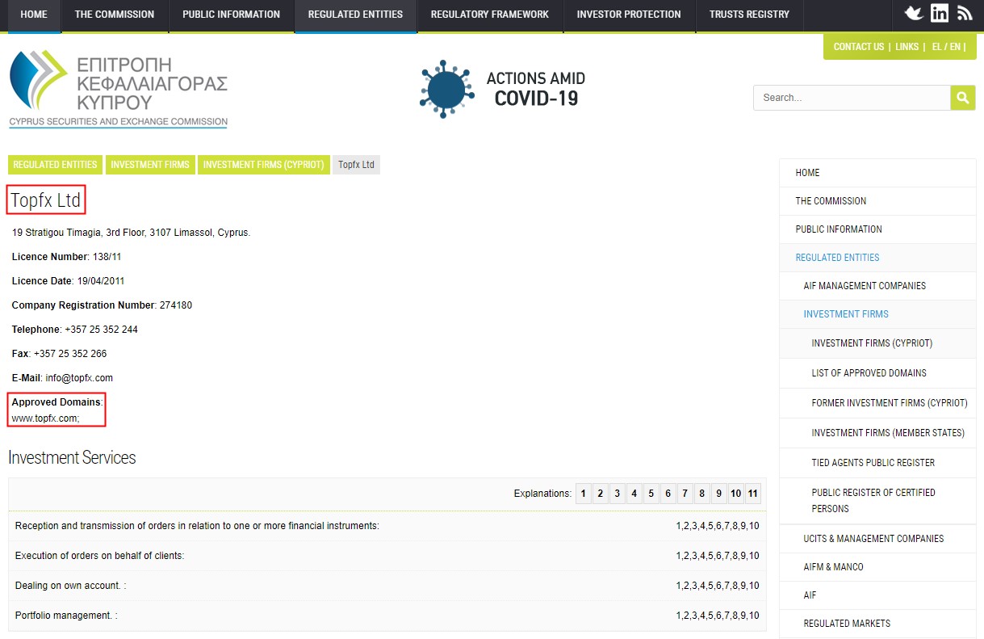
Task: Open the RSS feed icon
Action: click(965, 14)
